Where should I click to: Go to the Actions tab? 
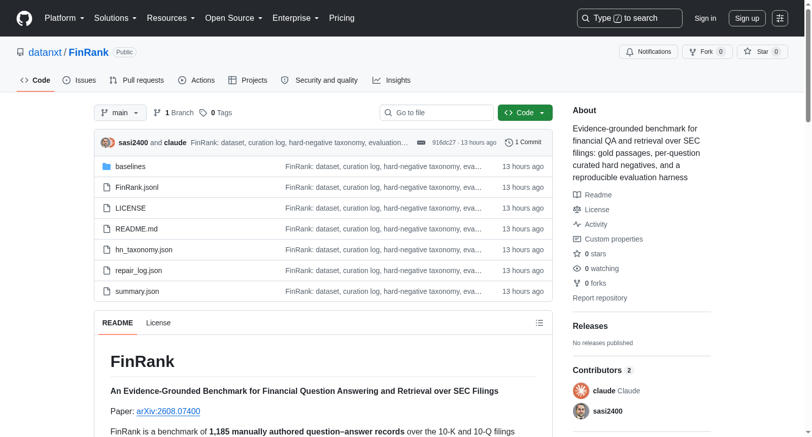coord(196,80)
